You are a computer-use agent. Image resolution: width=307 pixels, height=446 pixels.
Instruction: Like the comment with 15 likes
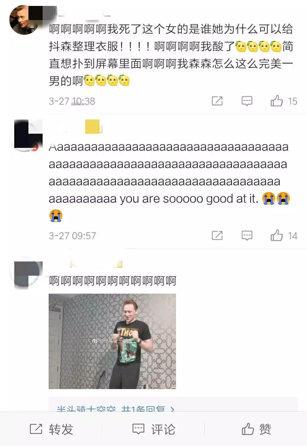pos(277,101)
